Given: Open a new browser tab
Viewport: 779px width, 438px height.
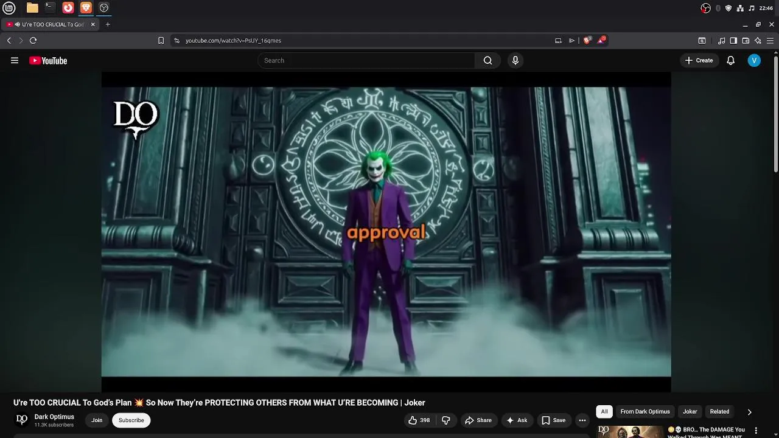Looking at the screenshot, I should [x=108, y=24].
